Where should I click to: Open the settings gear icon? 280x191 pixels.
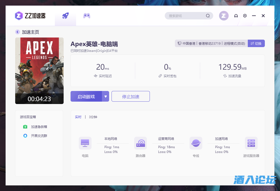tap(245, 16)
